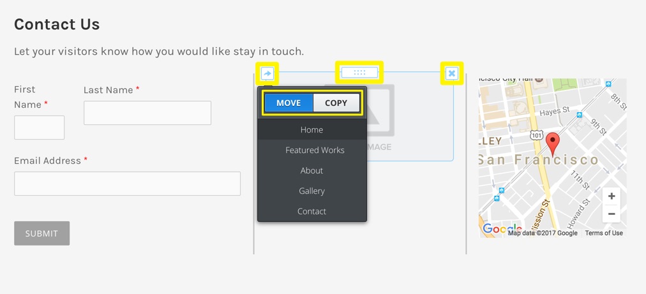The height and width of the screenshot is (294, 646).
Task: Select Gallery from the page list
Action: click(312, 191)
